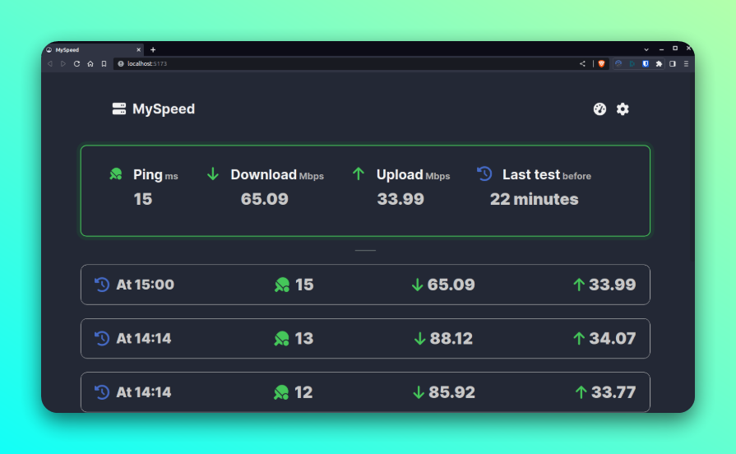The width and height of the screenshot is (736, 454).
Task: Reload the page in the browser
Action: [76, 63]
